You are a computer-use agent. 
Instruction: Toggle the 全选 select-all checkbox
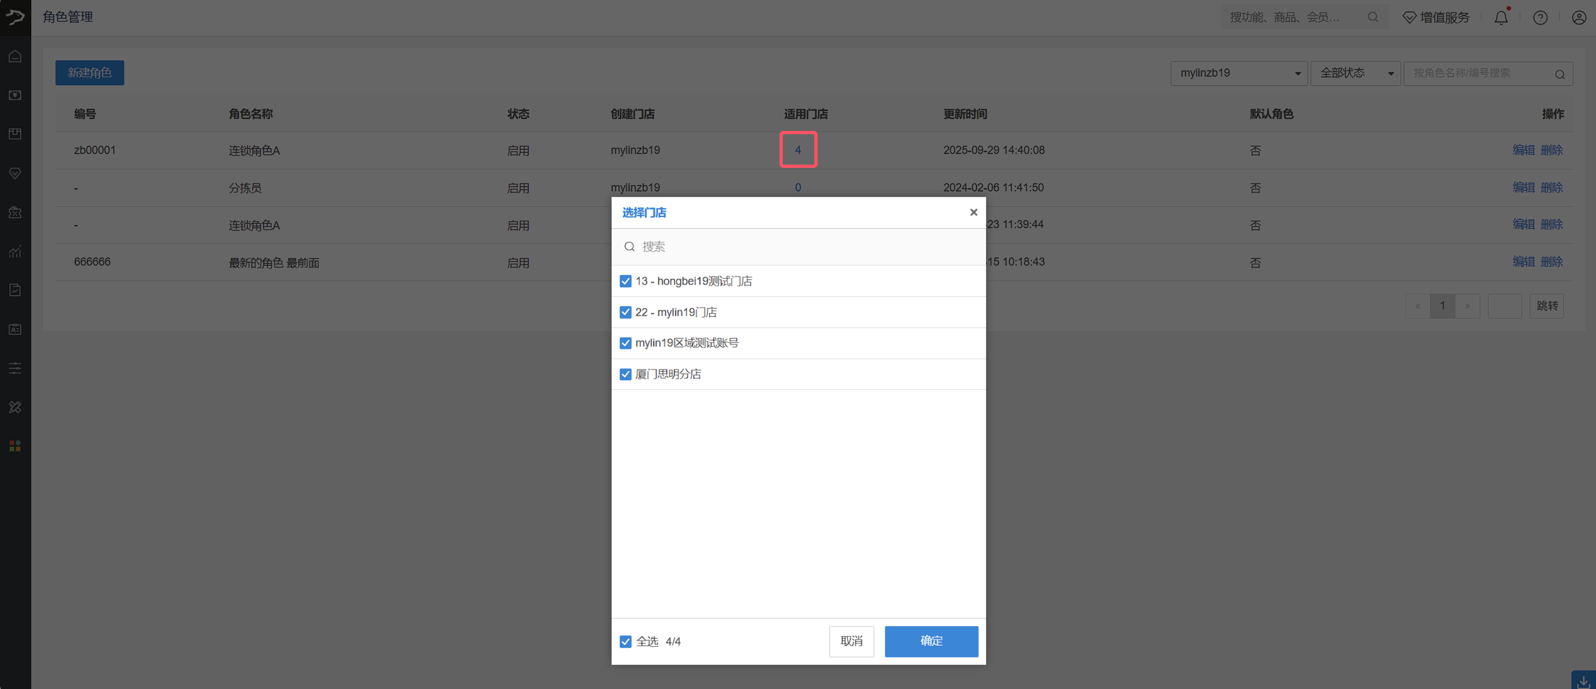[625, 641]
